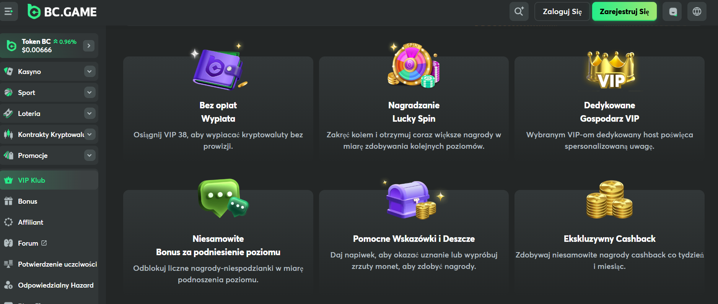Click the gold coin stacks icon

coord(609,199)
